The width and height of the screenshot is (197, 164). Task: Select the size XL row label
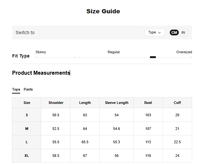(27, 156)
